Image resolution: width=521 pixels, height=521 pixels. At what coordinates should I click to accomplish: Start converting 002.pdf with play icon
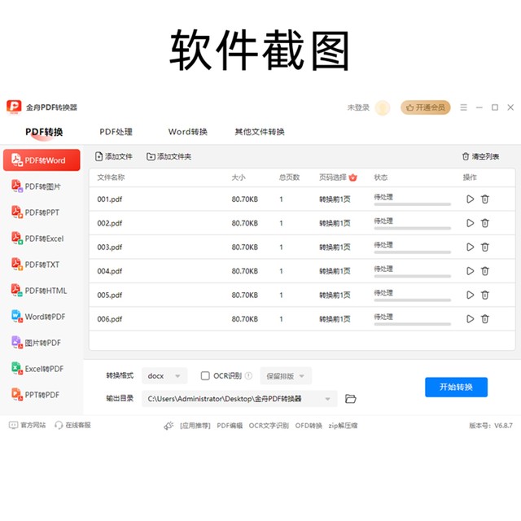coord(470,223)
